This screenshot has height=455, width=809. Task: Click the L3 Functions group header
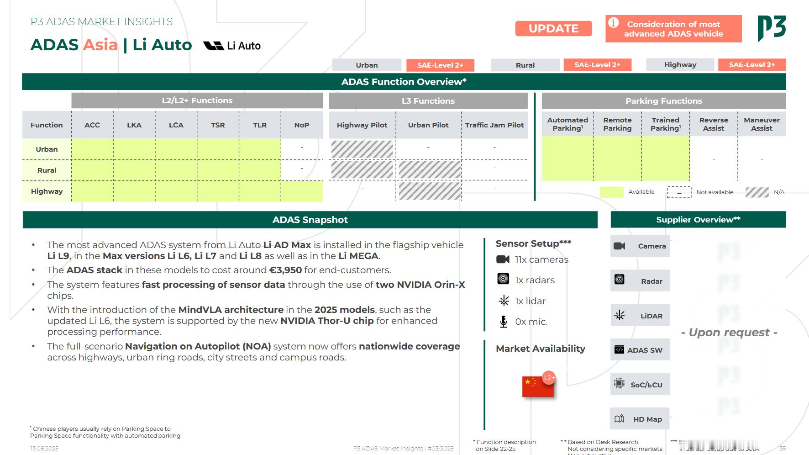428,101
